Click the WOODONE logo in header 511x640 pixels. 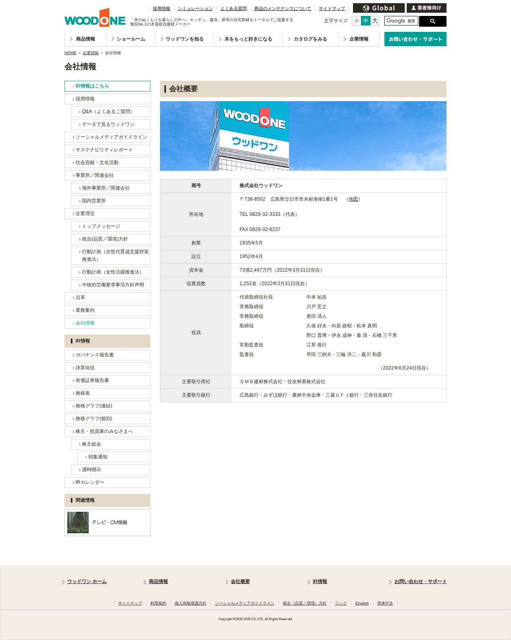point(95,18)
